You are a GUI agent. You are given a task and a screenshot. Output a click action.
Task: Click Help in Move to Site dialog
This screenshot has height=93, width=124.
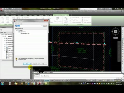point(43,64)
